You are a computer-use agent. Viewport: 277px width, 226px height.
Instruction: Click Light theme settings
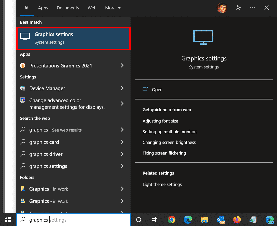click(x=162, y=184)
